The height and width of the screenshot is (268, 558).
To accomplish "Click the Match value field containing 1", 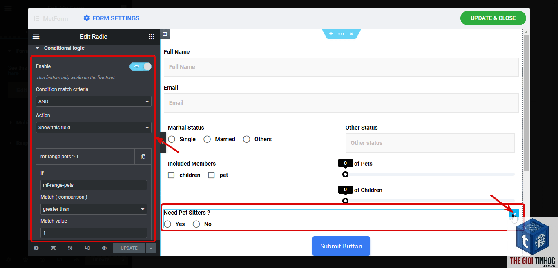I will click(x=94, y=233).
